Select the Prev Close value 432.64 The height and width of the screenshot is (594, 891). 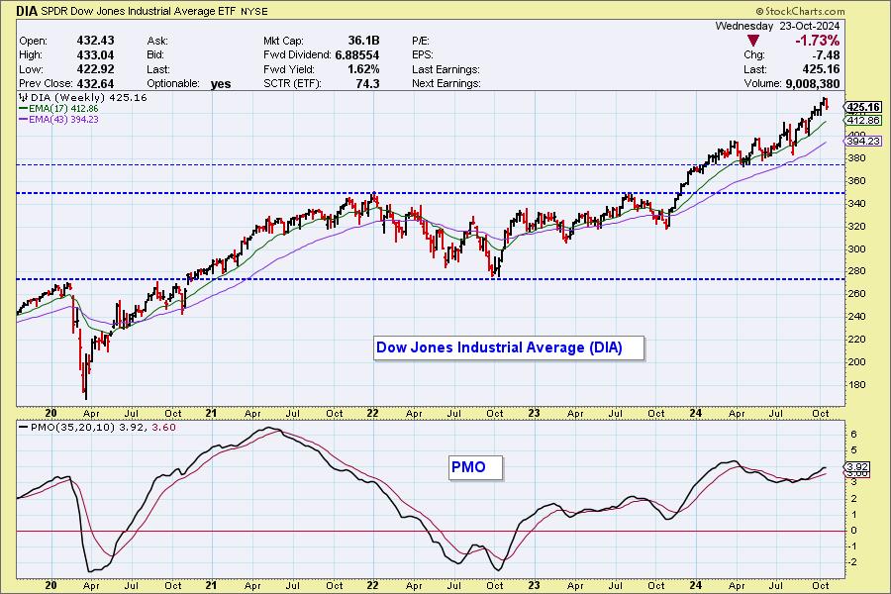tap(95, 83)
